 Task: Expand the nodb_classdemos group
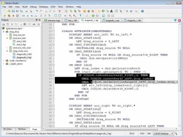pyautogui.click(x=4, y=61)
